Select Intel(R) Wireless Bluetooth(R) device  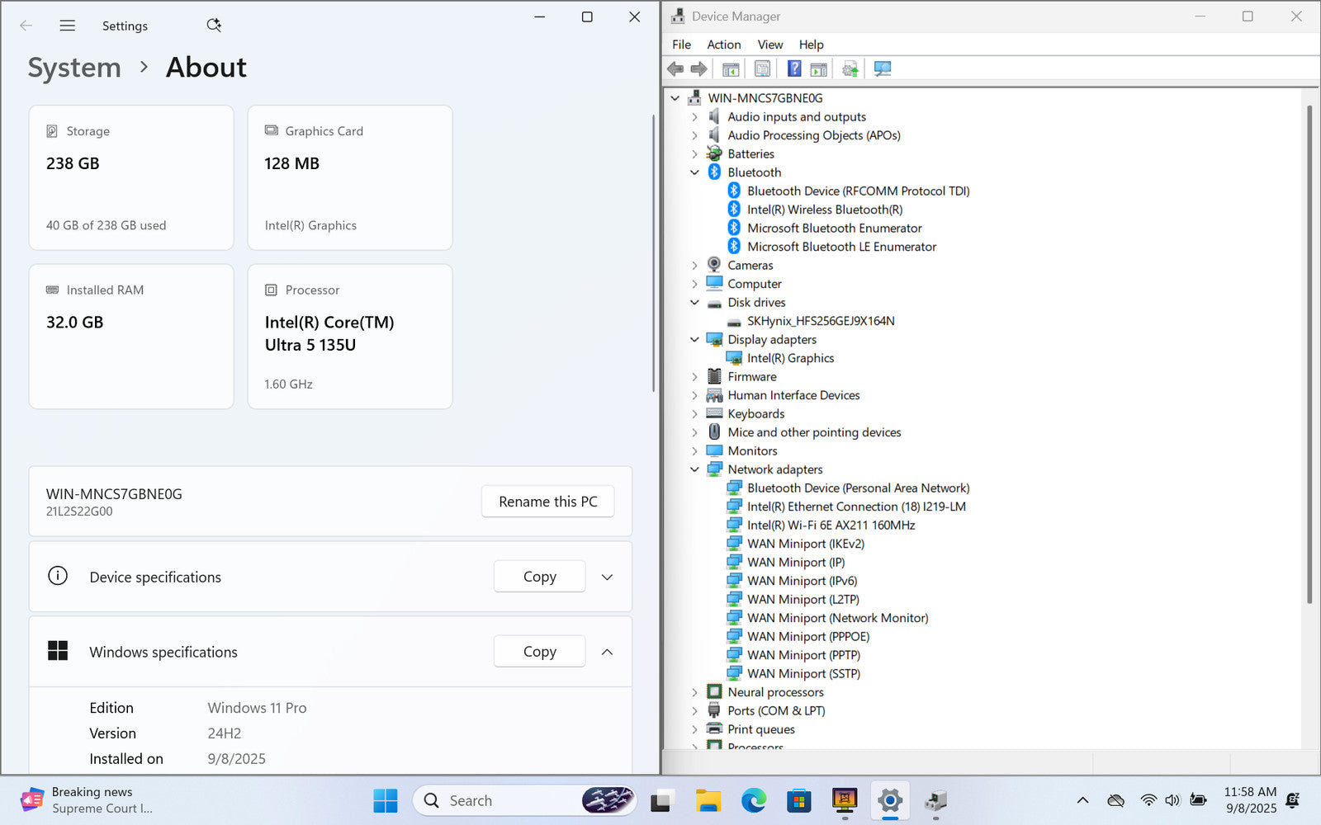(x=825, y=210)
